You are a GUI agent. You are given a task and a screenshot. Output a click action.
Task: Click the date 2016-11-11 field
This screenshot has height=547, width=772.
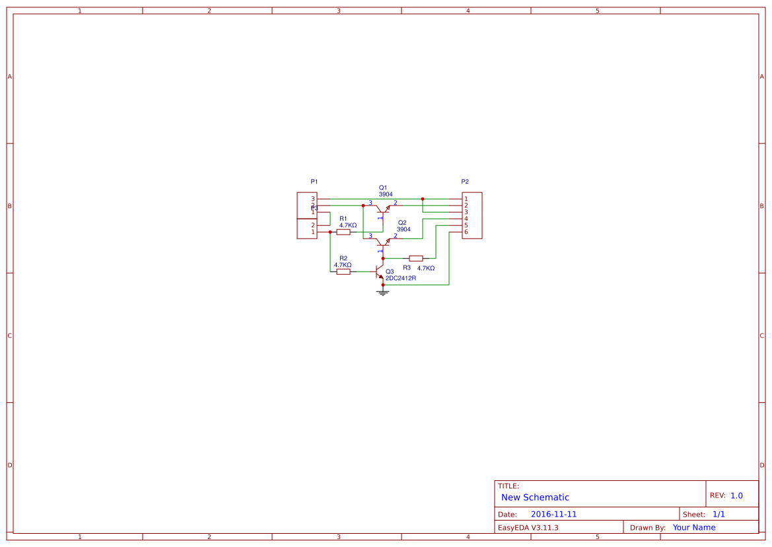point(555,513)
